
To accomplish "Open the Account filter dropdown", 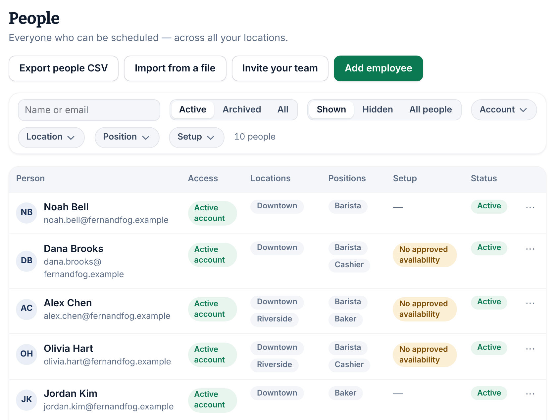I will click(x=504, y=110).
